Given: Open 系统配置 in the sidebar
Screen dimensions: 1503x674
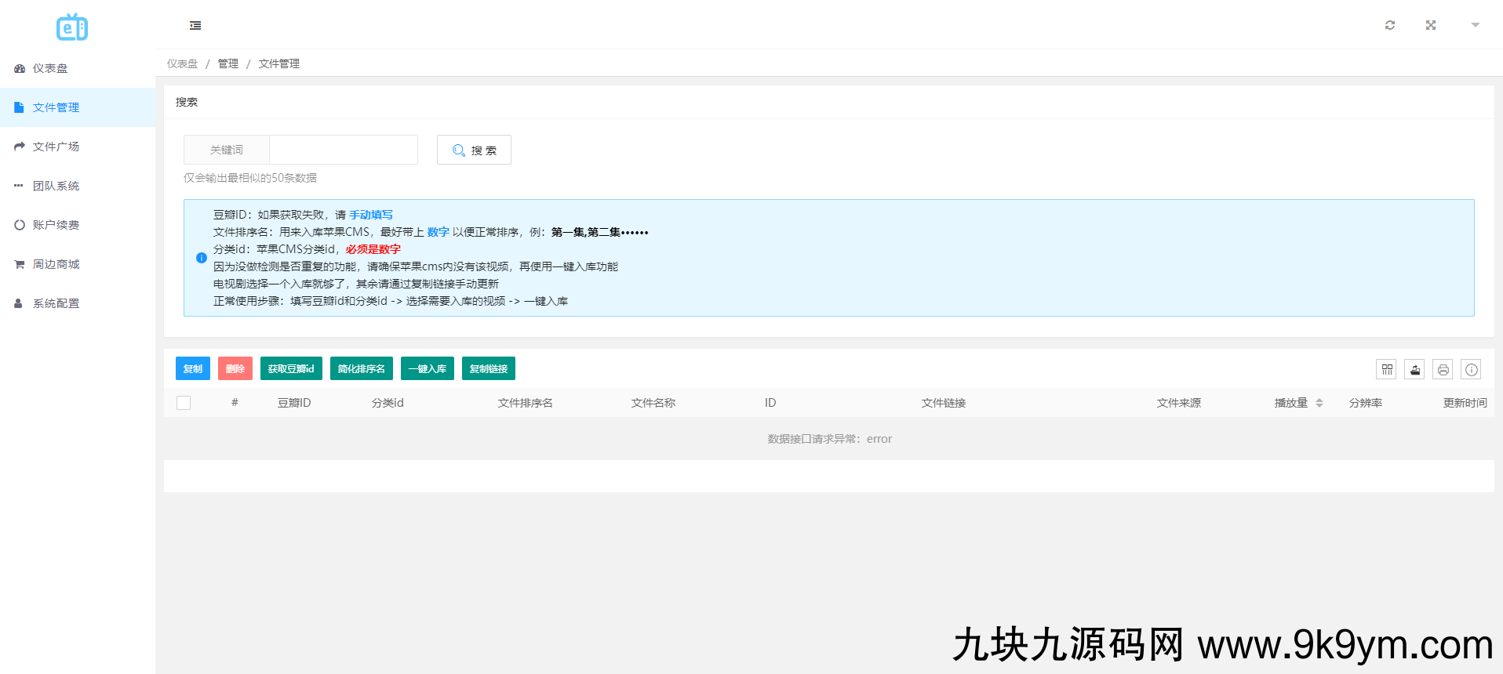Looking at the screenshot, I should pos(78,303).
